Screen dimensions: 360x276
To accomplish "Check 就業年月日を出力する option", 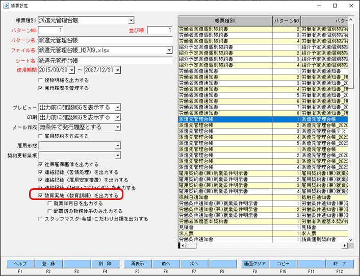I will tap(49, 203).
